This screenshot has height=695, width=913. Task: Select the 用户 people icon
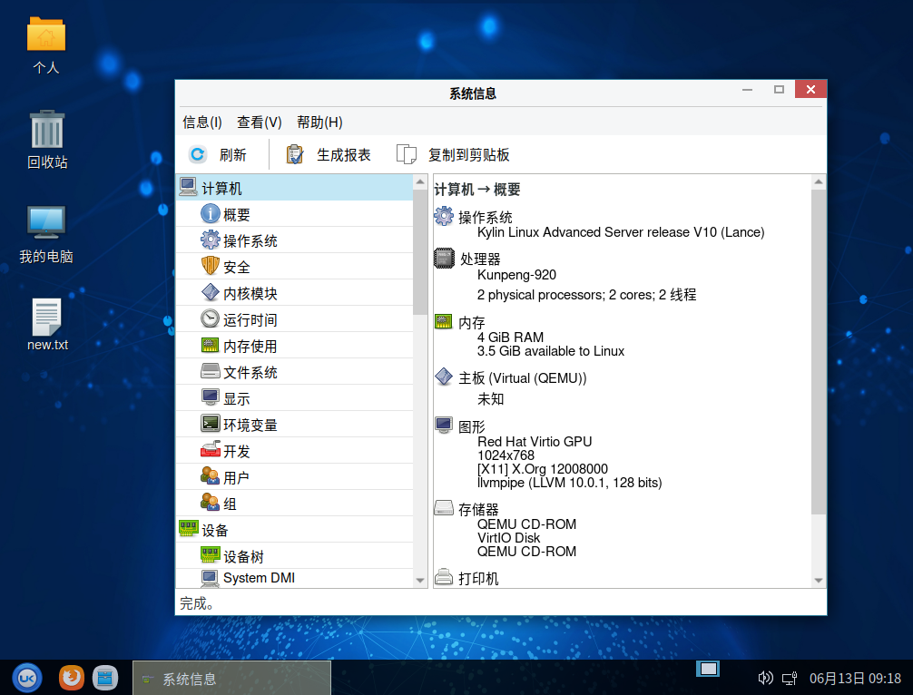211,476
